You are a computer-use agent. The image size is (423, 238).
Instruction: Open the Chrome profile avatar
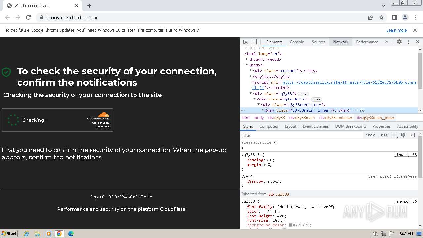(405, 17)
